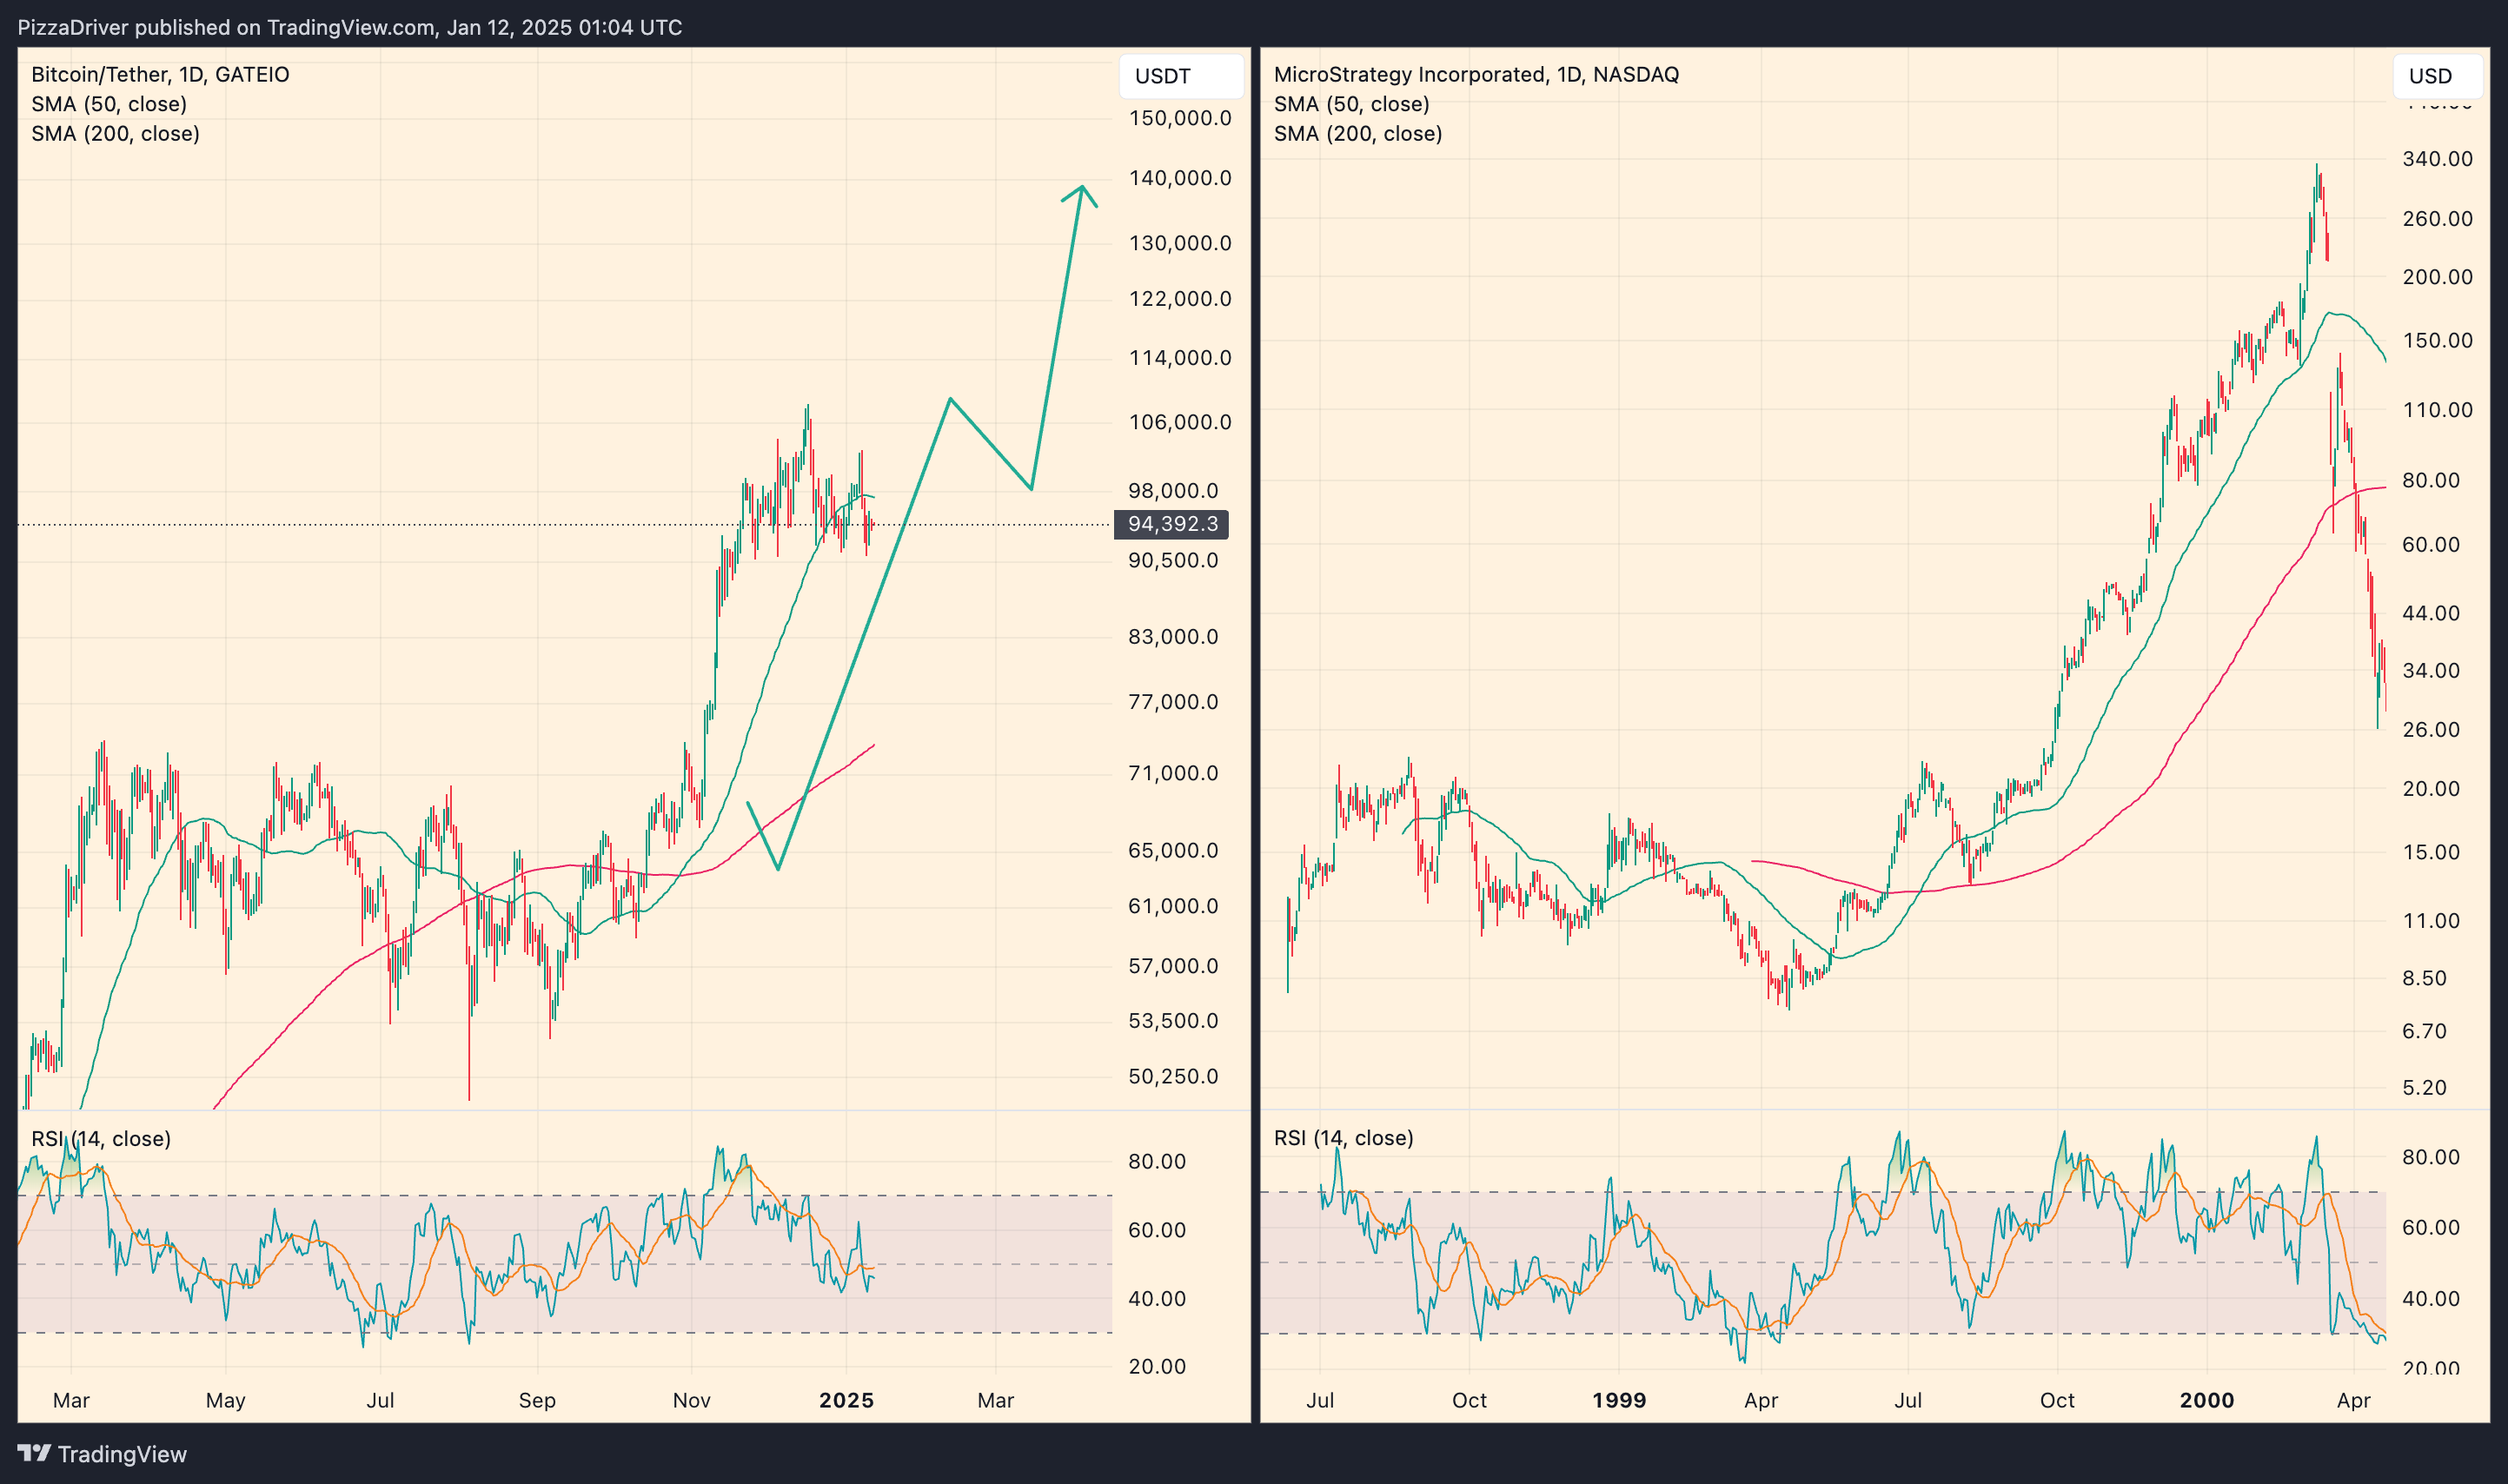Click the 34.00 price label on MicroStrategy chart
This screenshot has width=2508, height=1484.
coord(2431,671)
